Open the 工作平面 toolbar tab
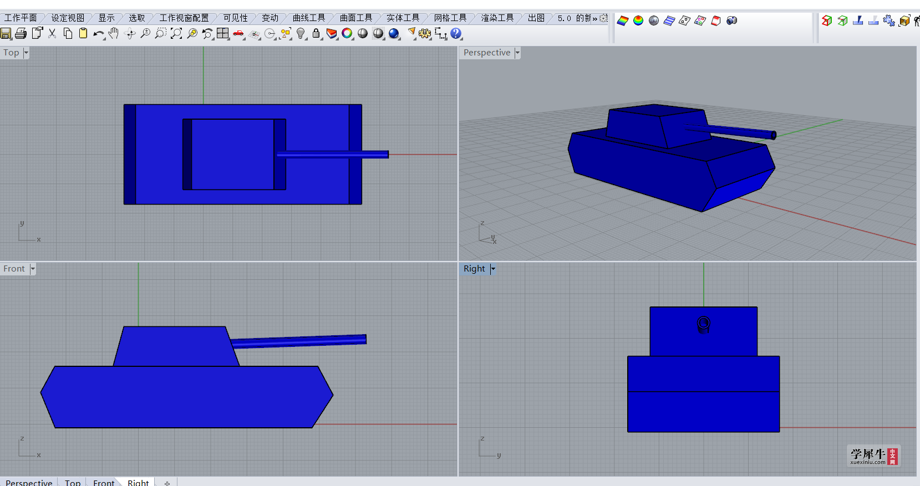The height and width of the screenshot is (486, 920). pos(21,18)
